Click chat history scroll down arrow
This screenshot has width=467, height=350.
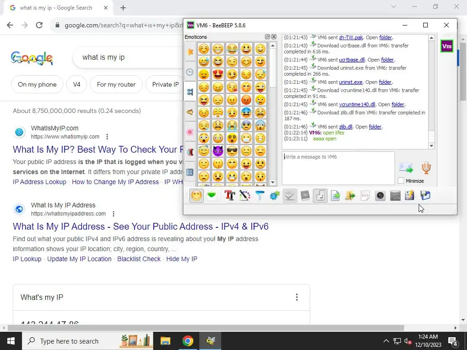point(431,146)
